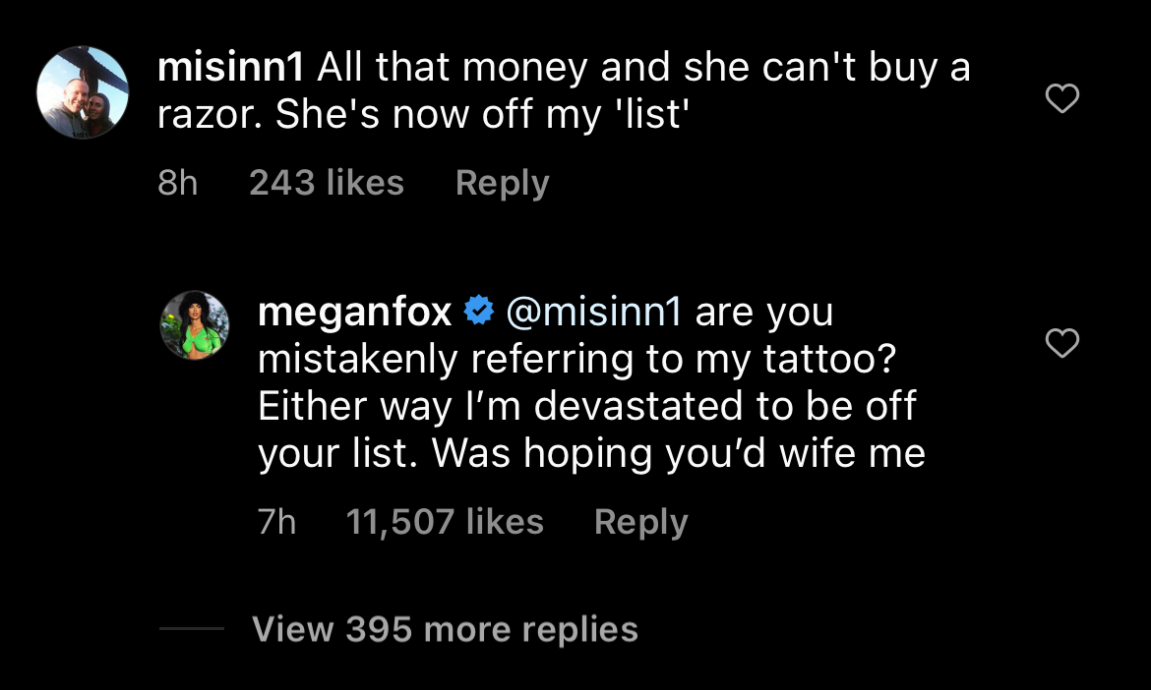Reply to meganfox's comment

coord(640,522)
